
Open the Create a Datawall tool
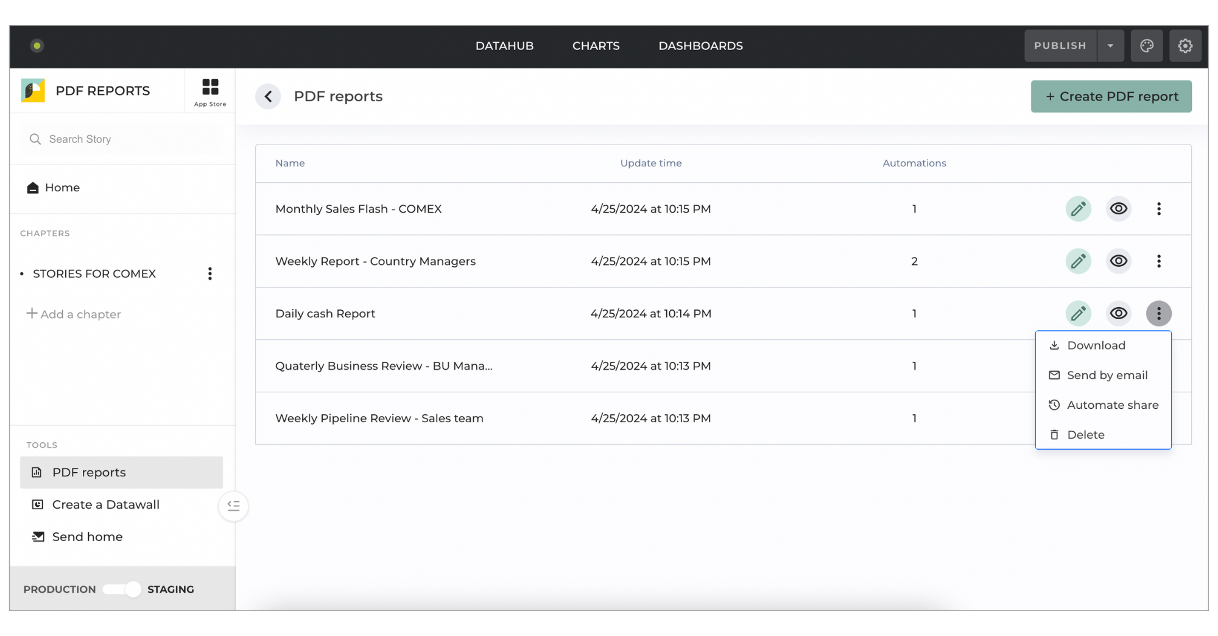click(105, 504)
